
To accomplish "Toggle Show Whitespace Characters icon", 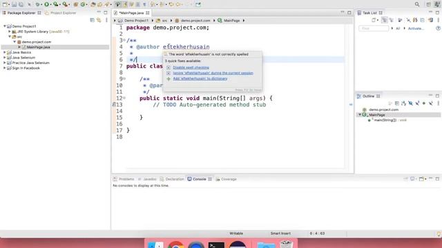I will click(144, 4).
